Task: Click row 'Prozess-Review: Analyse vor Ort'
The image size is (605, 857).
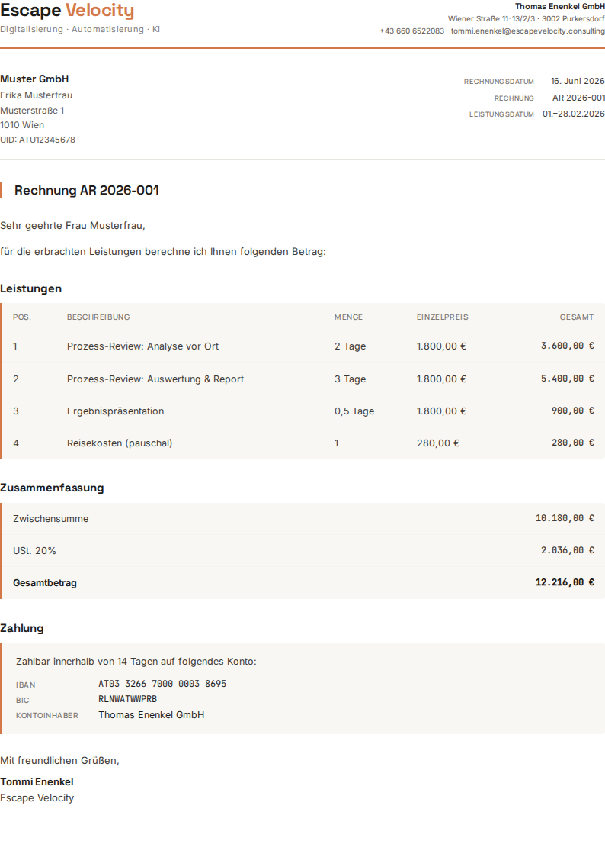Action: click(x=303, y=346)
